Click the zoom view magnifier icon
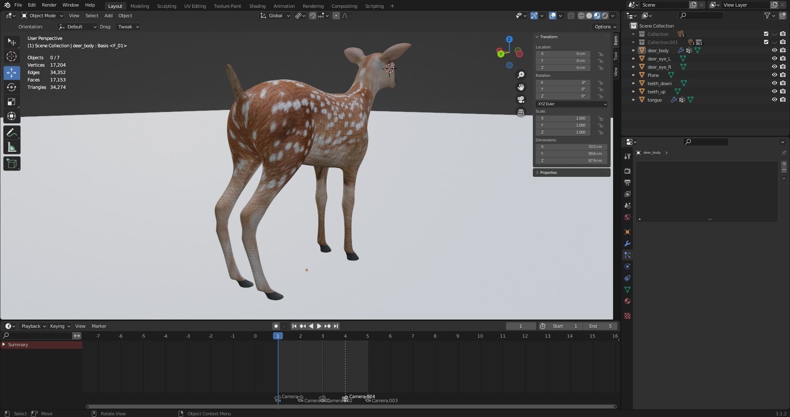This screenshot has height=417, width=790. click(x=521, y=75)
